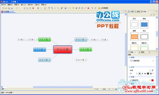Click the red fill color swatch
Viewport: 159px width, 95px height.
152,80
